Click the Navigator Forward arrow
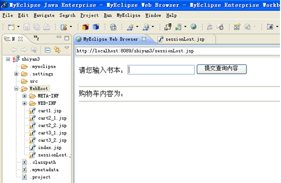Viewport: 281px width, 183px height. [x=24, y=50]
